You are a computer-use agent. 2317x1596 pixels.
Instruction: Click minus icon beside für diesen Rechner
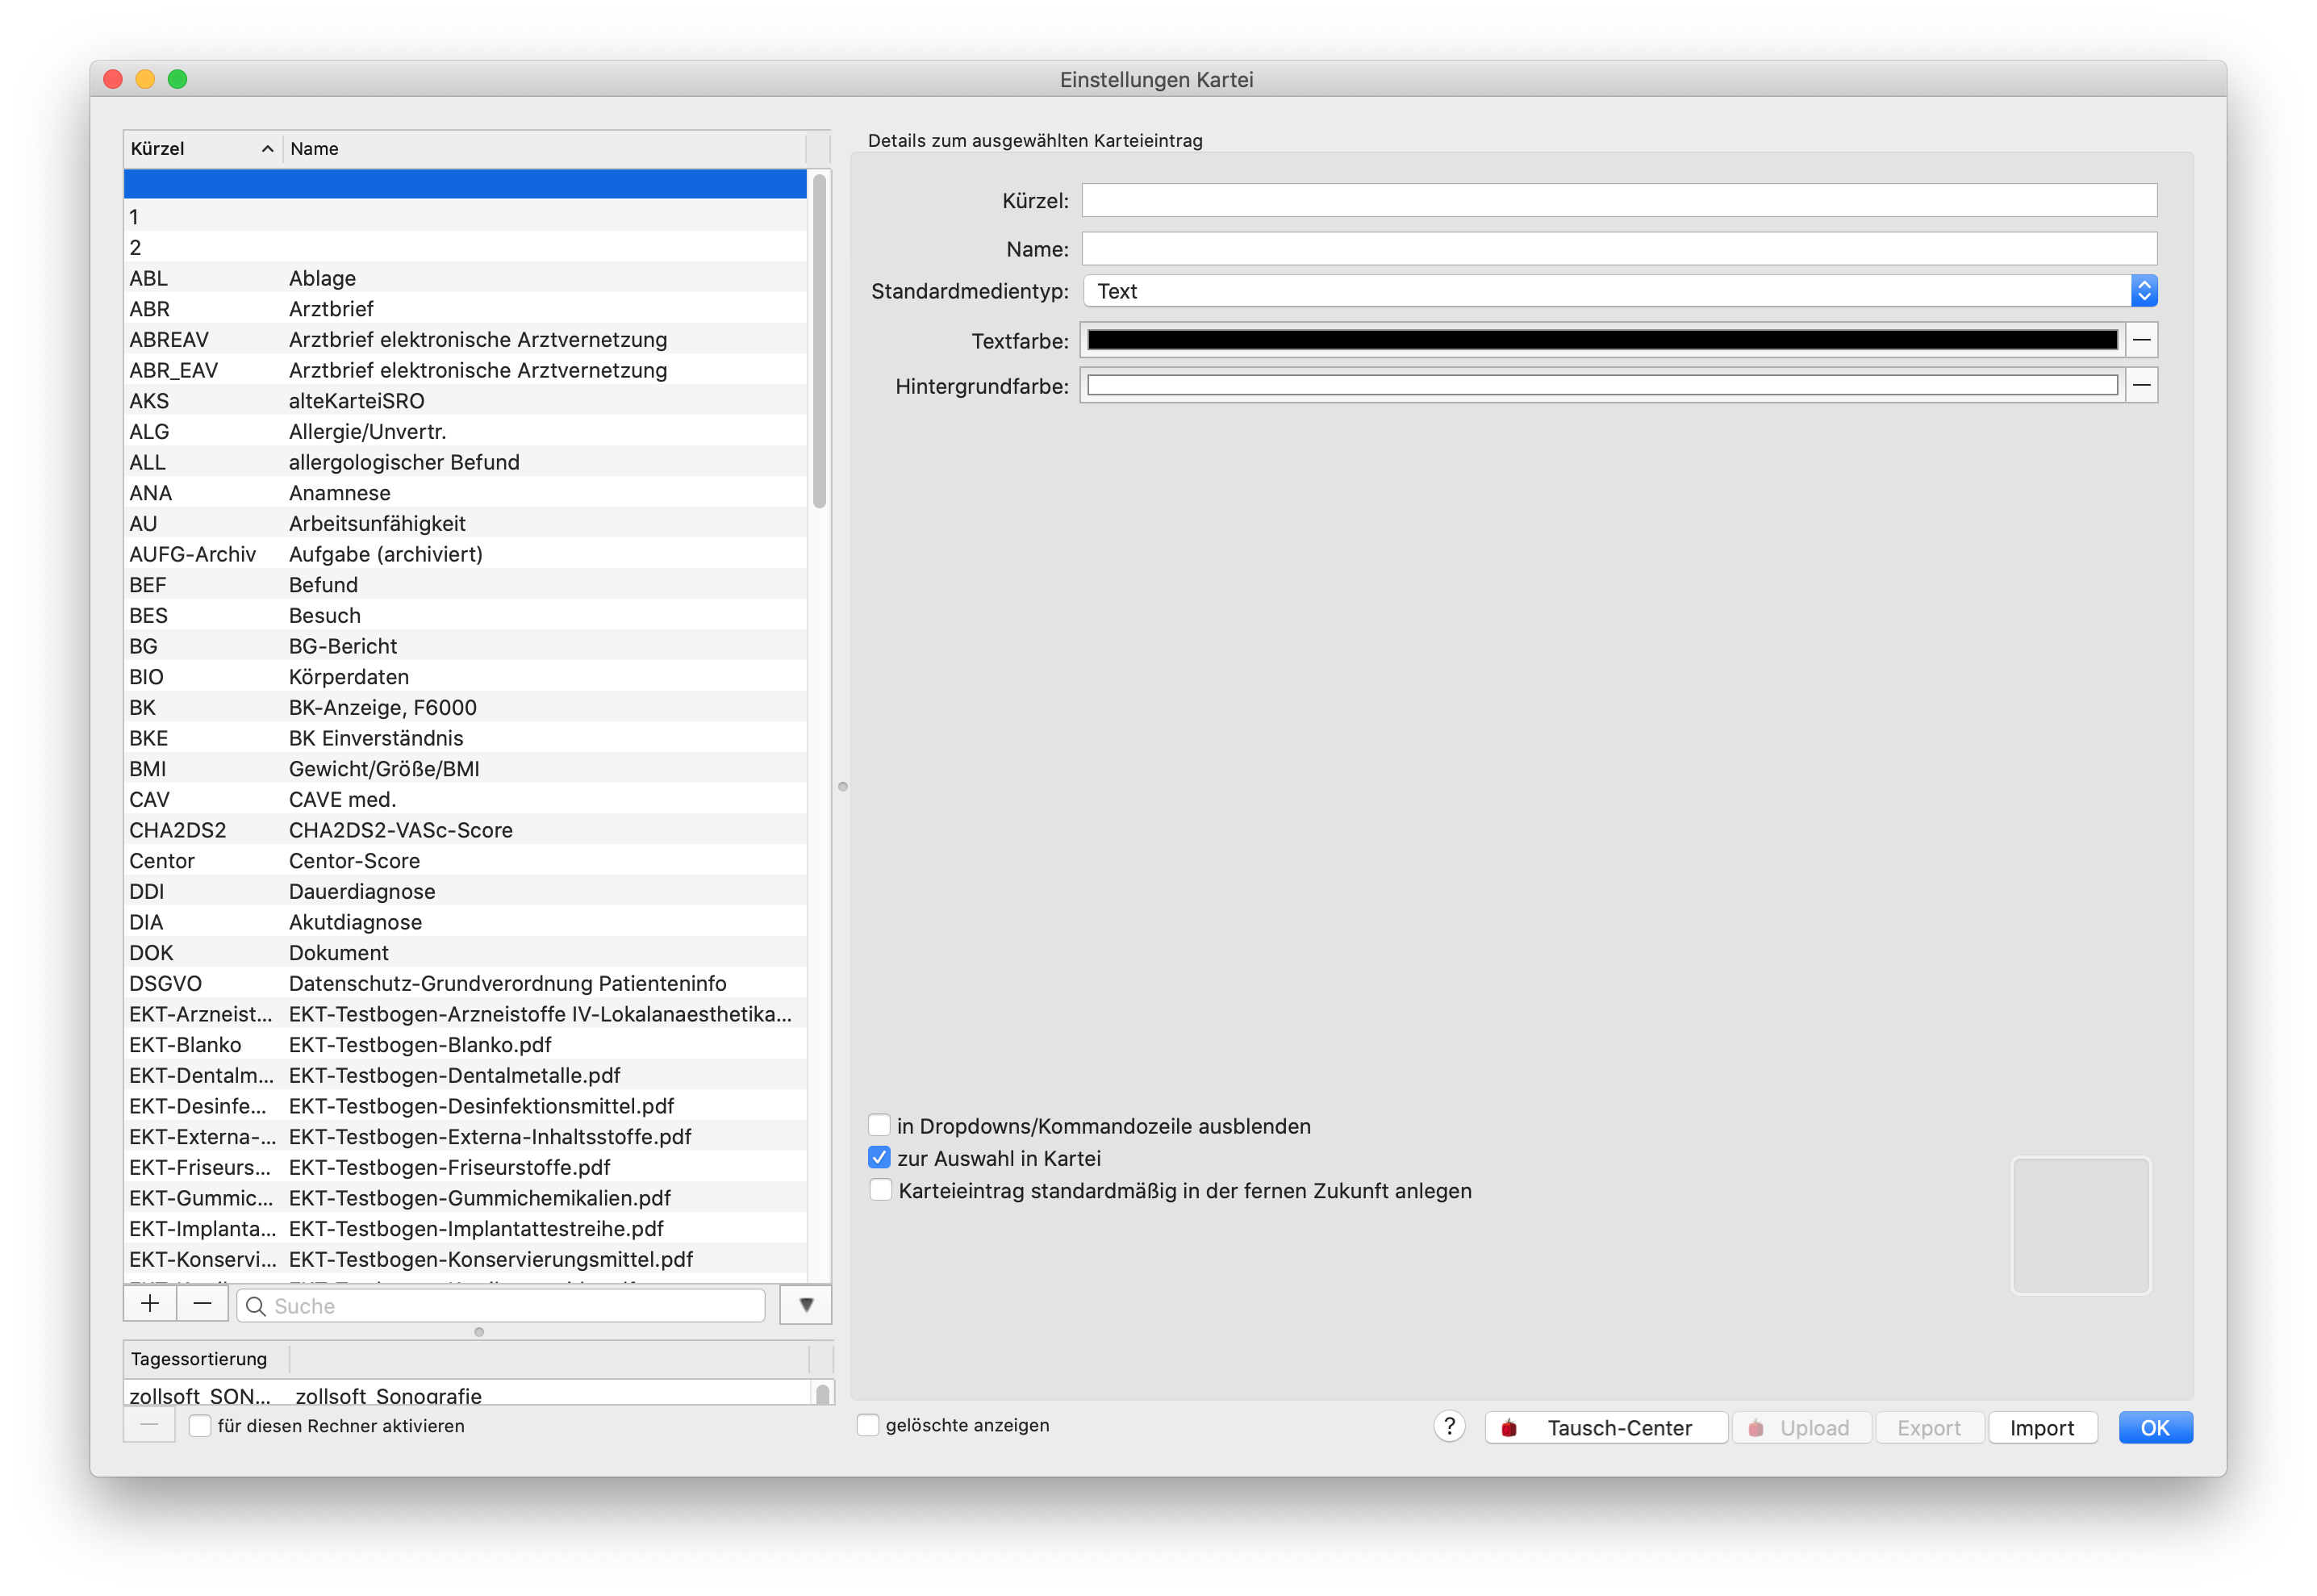(149, 1425)
